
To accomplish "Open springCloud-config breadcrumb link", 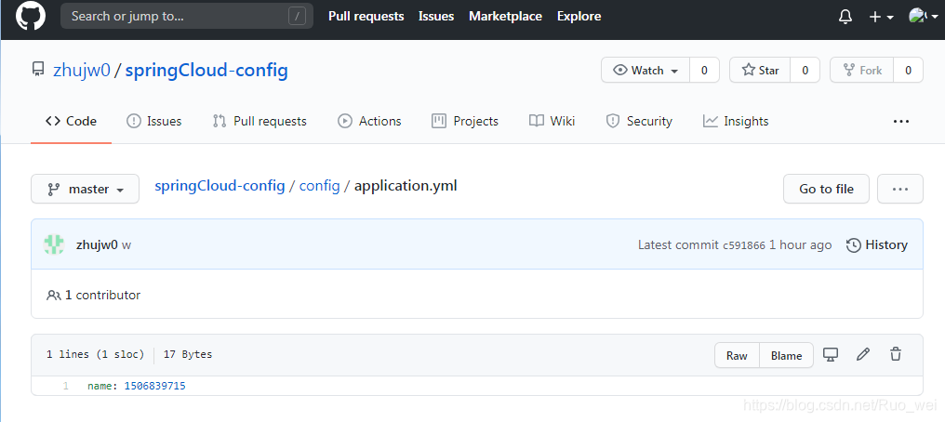I will pyautogui.click(x=220, y=186).
